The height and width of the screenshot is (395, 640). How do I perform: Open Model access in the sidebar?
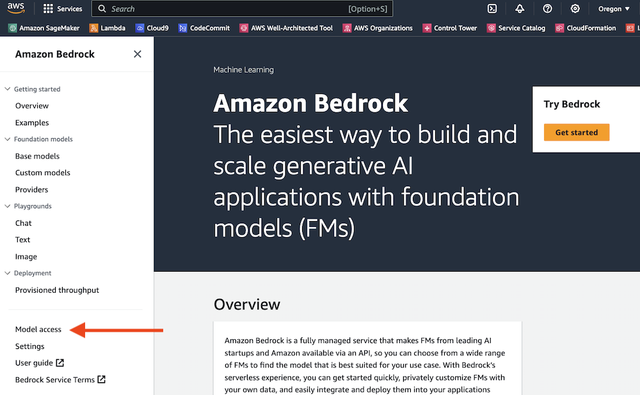[38, 329]
